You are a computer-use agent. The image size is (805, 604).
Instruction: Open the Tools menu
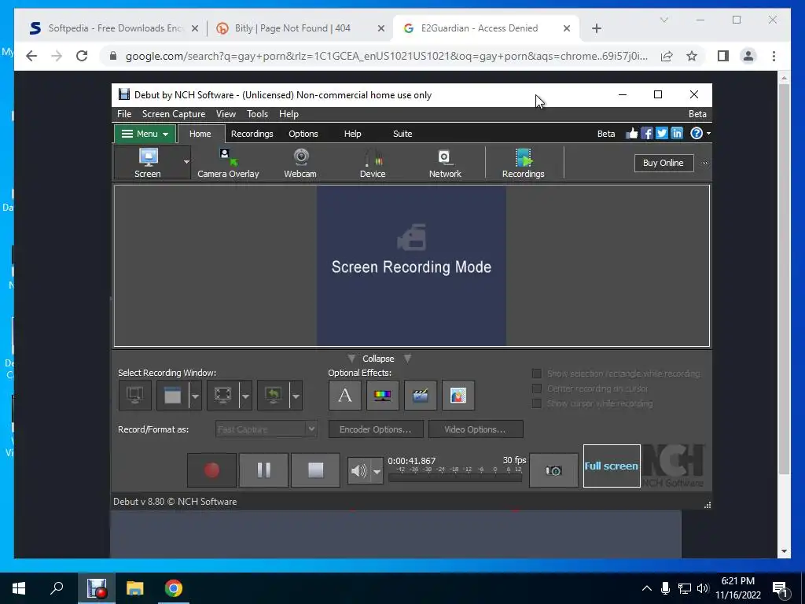coord(257,114)
